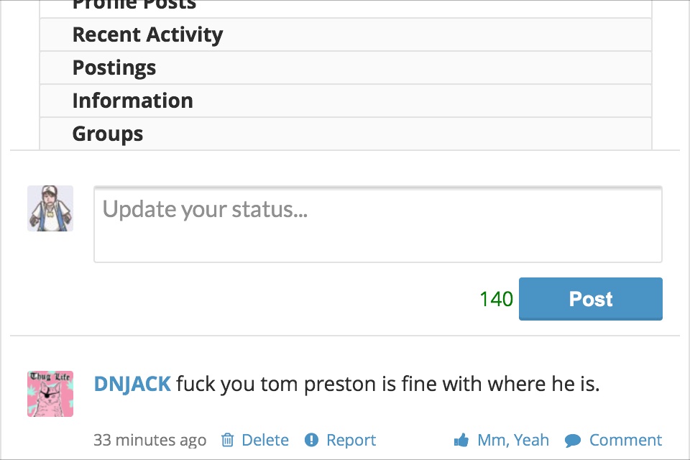Click the 140 character counter

click(497, 299)
